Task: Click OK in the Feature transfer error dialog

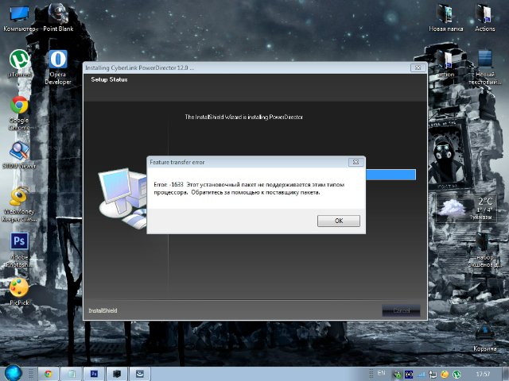Action: click(x=338, y=221)
